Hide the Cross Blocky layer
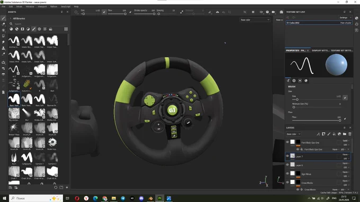This screenshot has width=360, height=202. 287,182
